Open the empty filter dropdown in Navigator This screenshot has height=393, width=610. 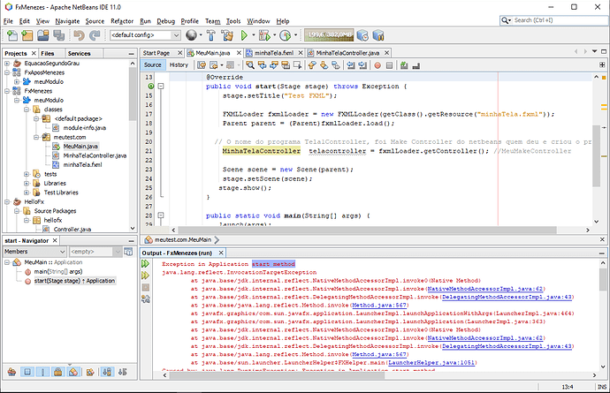(x=95, y=252)
